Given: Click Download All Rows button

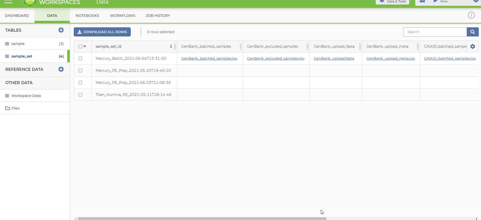Looking at the screenshot, I should point(102,32).
